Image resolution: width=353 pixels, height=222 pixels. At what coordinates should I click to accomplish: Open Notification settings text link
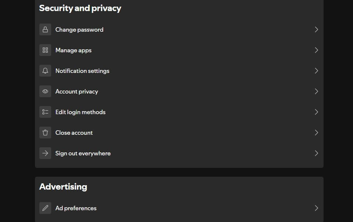[82, 71]
